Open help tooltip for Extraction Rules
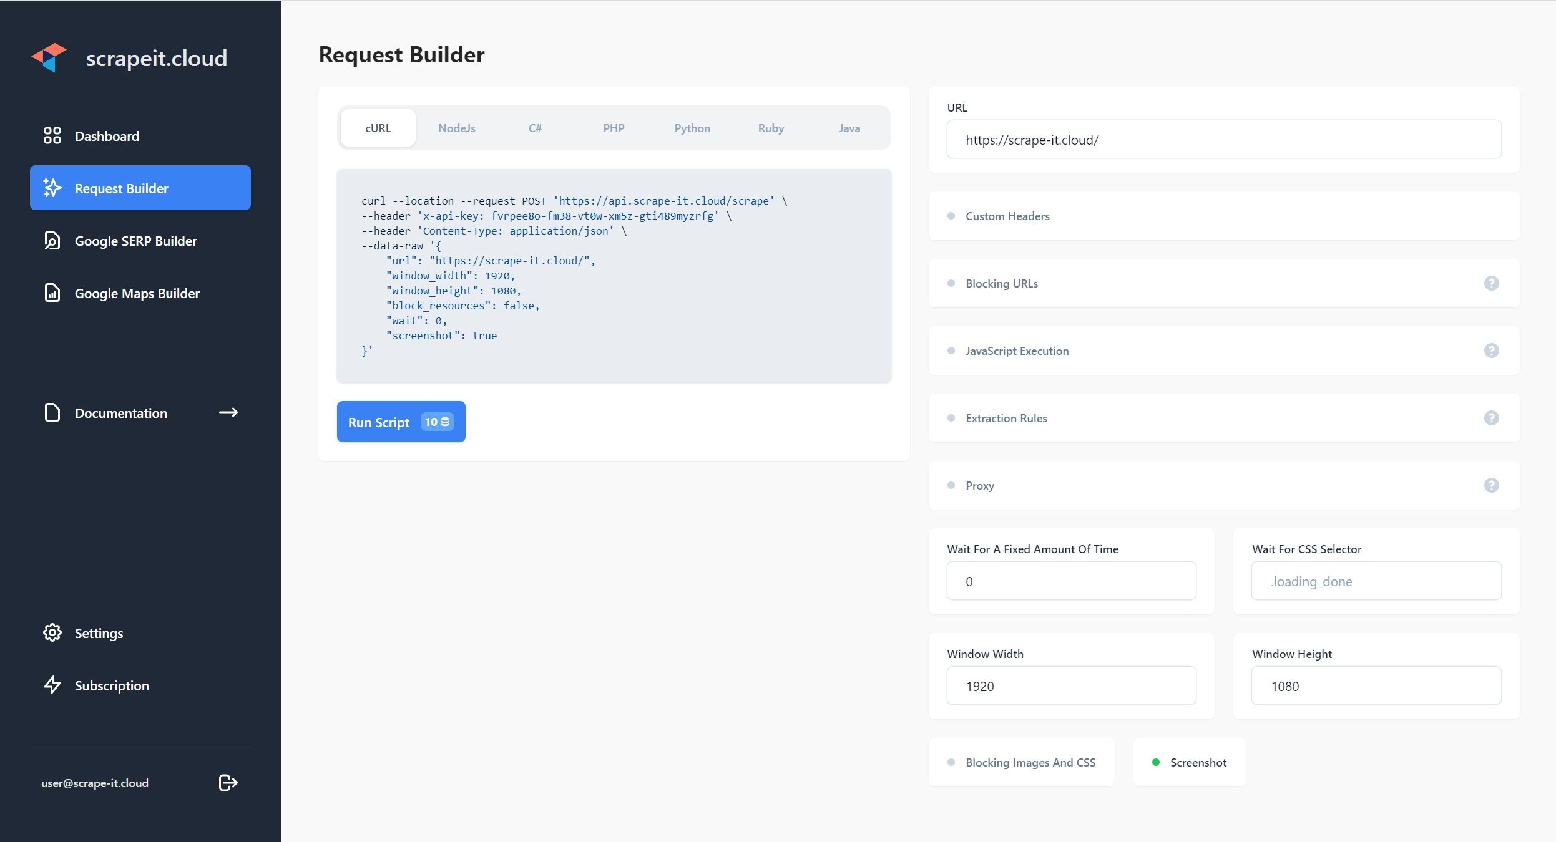The height and width of the screenshot is (842, 1556). [1491, 418]
